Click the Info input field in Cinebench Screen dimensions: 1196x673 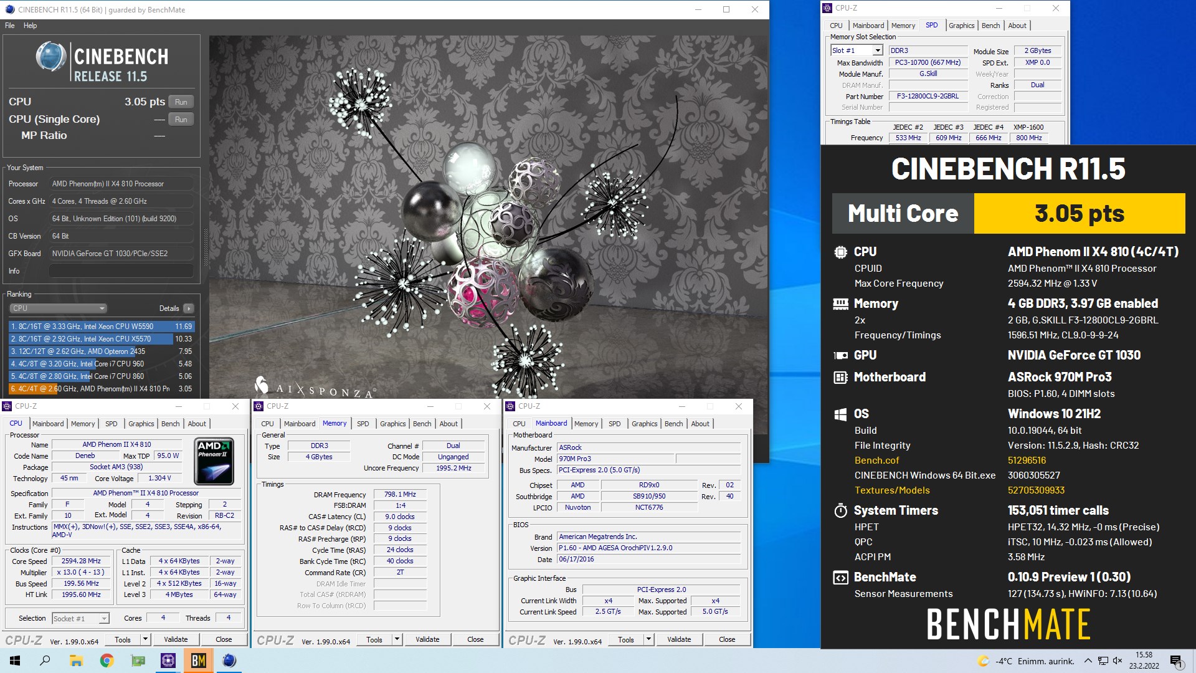coord(121,271)
